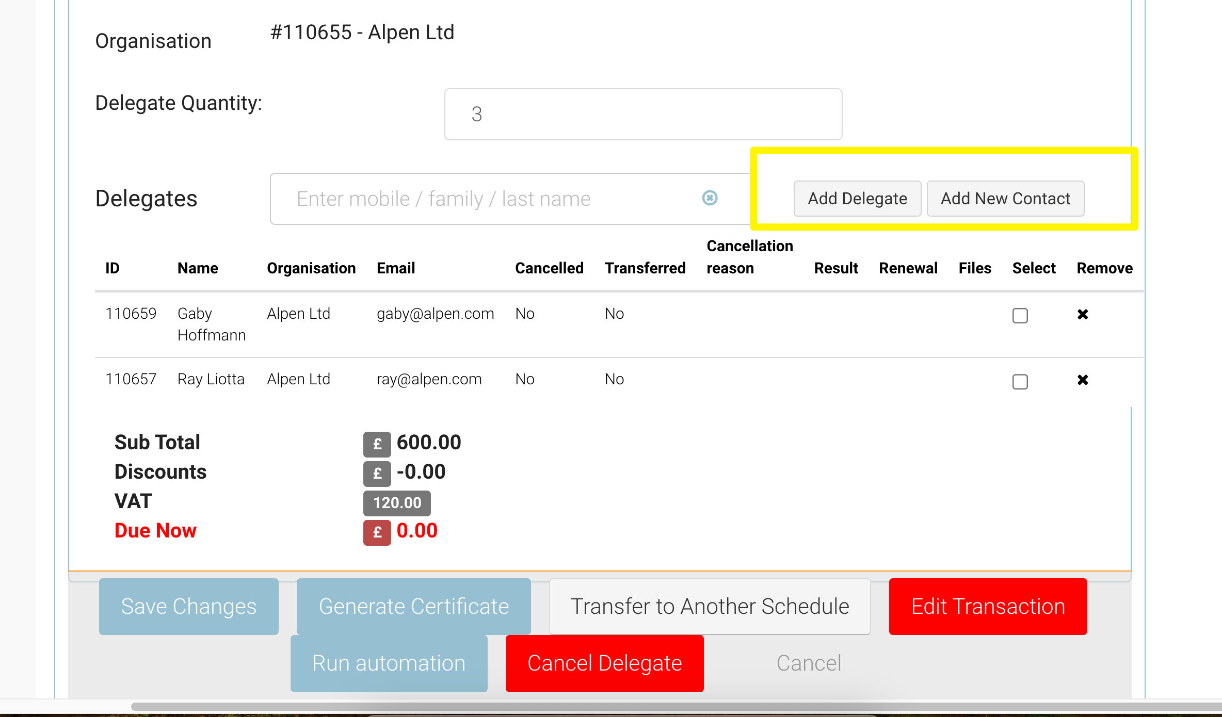Click the horizontal scrollbar at bottom
This screenshot has width=1222, height=717.
671,706
